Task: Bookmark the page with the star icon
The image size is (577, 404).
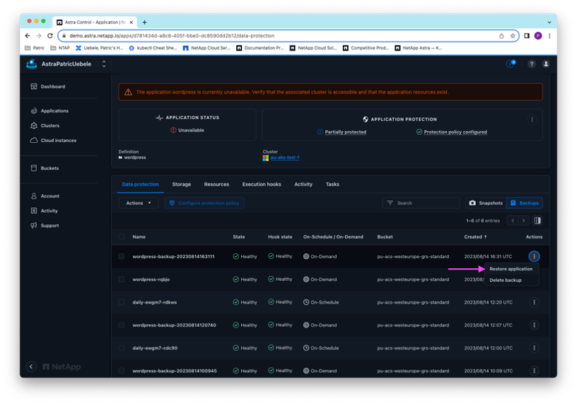Action: tap(513, 36)
